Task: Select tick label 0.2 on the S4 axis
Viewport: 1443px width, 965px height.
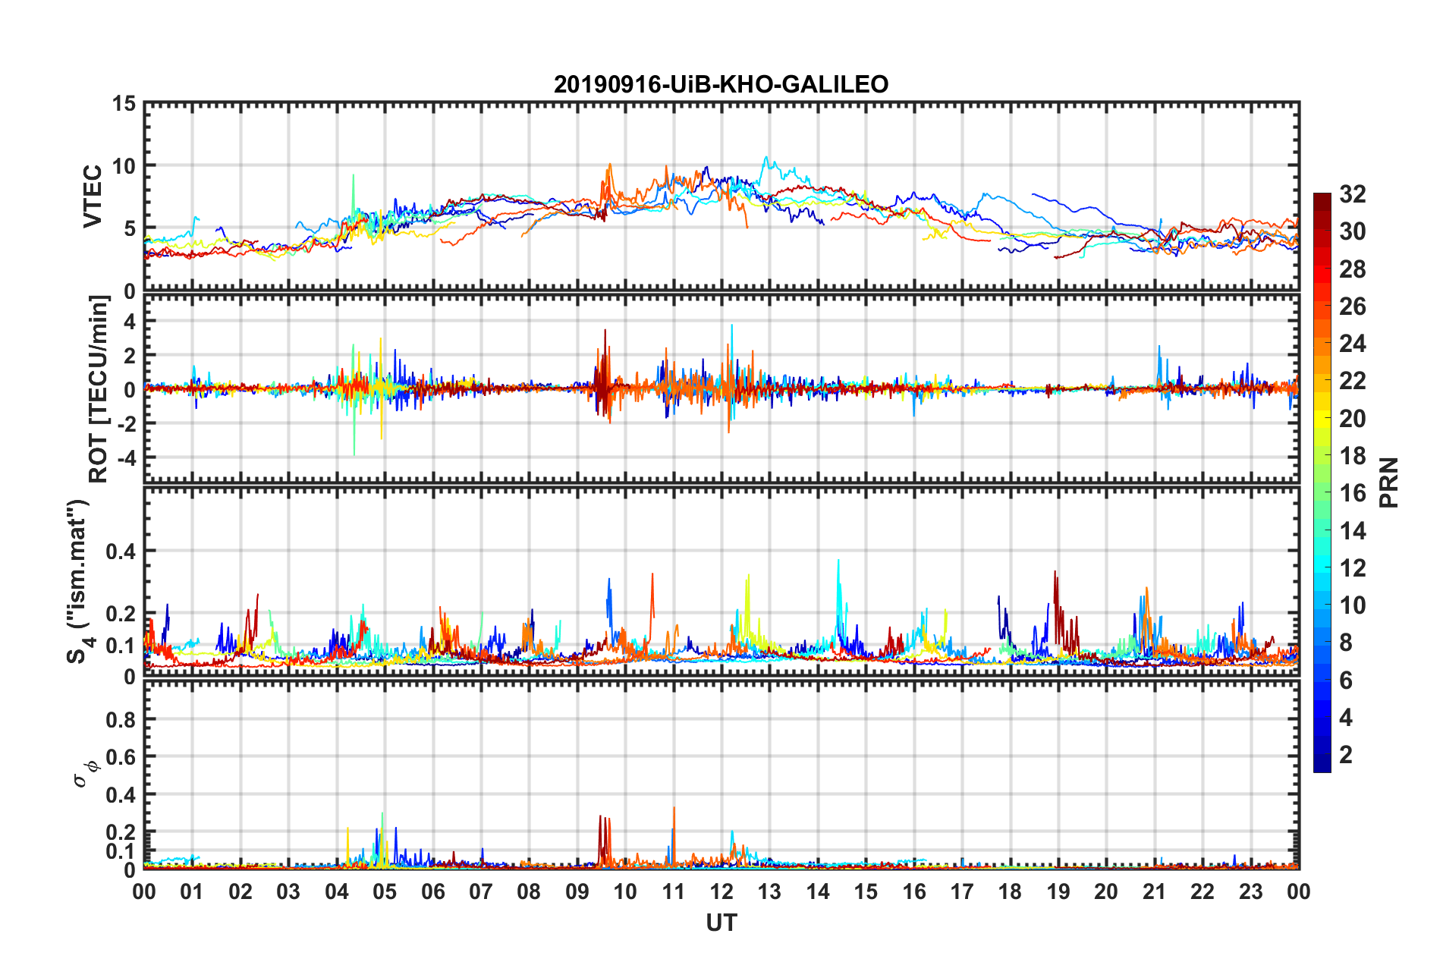Action: point(121,614)
